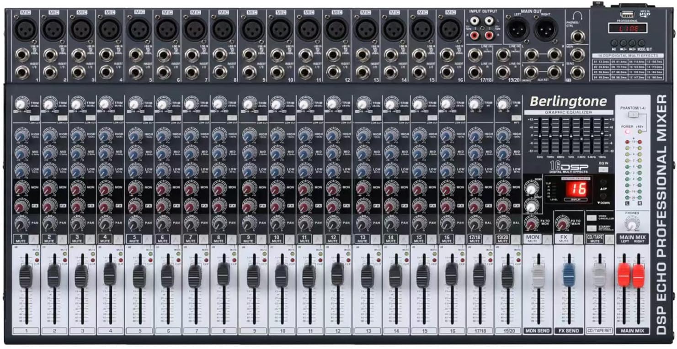Click the red DSP effect number display
677x349 pixels.
pyautogui.click(x=578, y=190)
